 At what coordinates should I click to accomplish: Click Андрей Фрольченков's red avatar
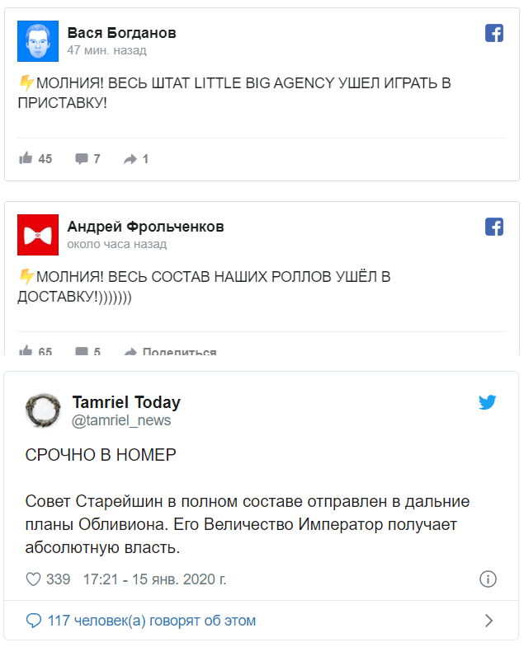[x=38, y=235]
